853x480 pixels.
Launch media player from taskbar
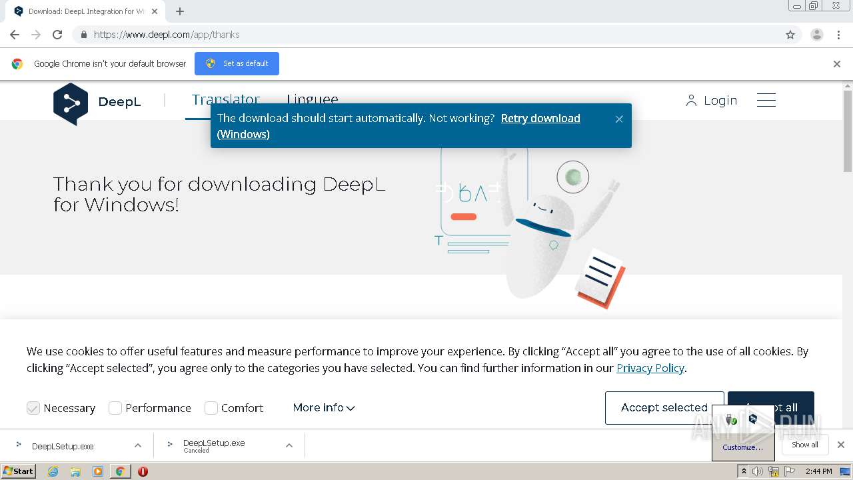(x=98, y=471)
